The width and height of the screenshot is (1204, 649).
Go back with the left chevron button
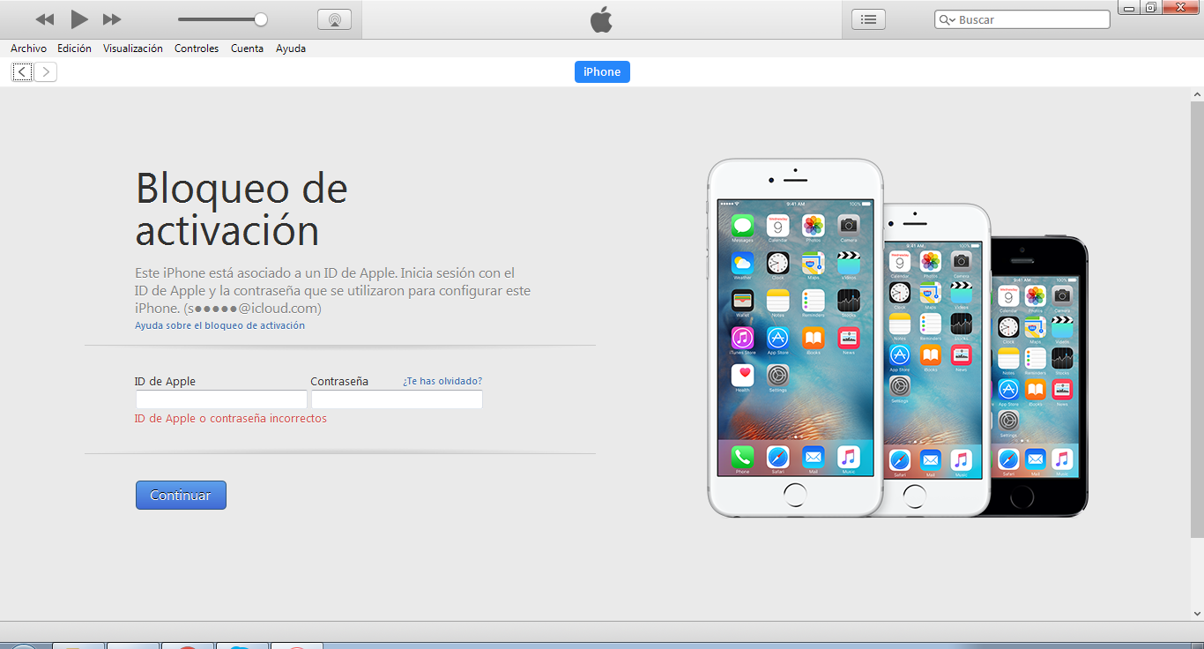coord(23,72)
